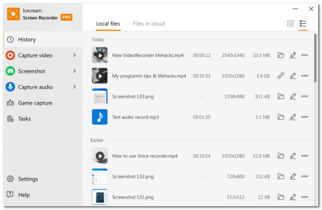Switch to grid view

[x=290, y=23]
